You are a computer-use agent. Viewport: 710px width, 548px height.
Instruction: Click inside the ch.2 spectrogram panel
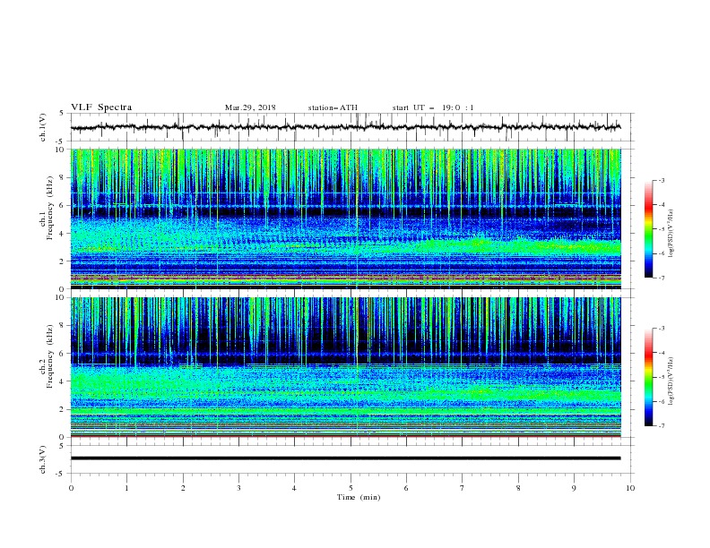(x=345, y=367)
